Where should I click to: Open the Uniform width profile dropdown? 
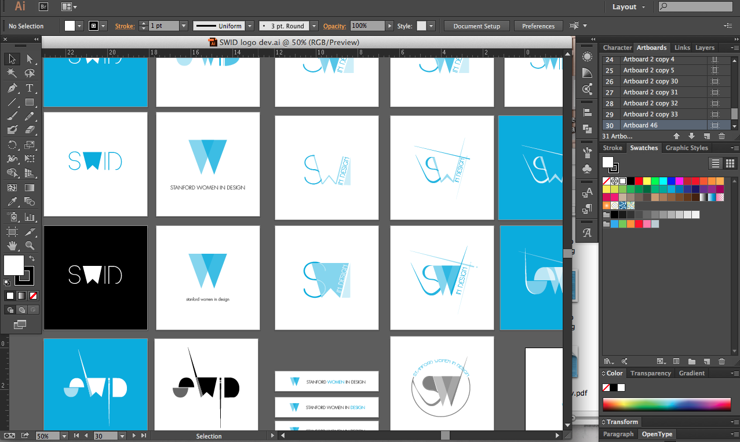[250, 26]
